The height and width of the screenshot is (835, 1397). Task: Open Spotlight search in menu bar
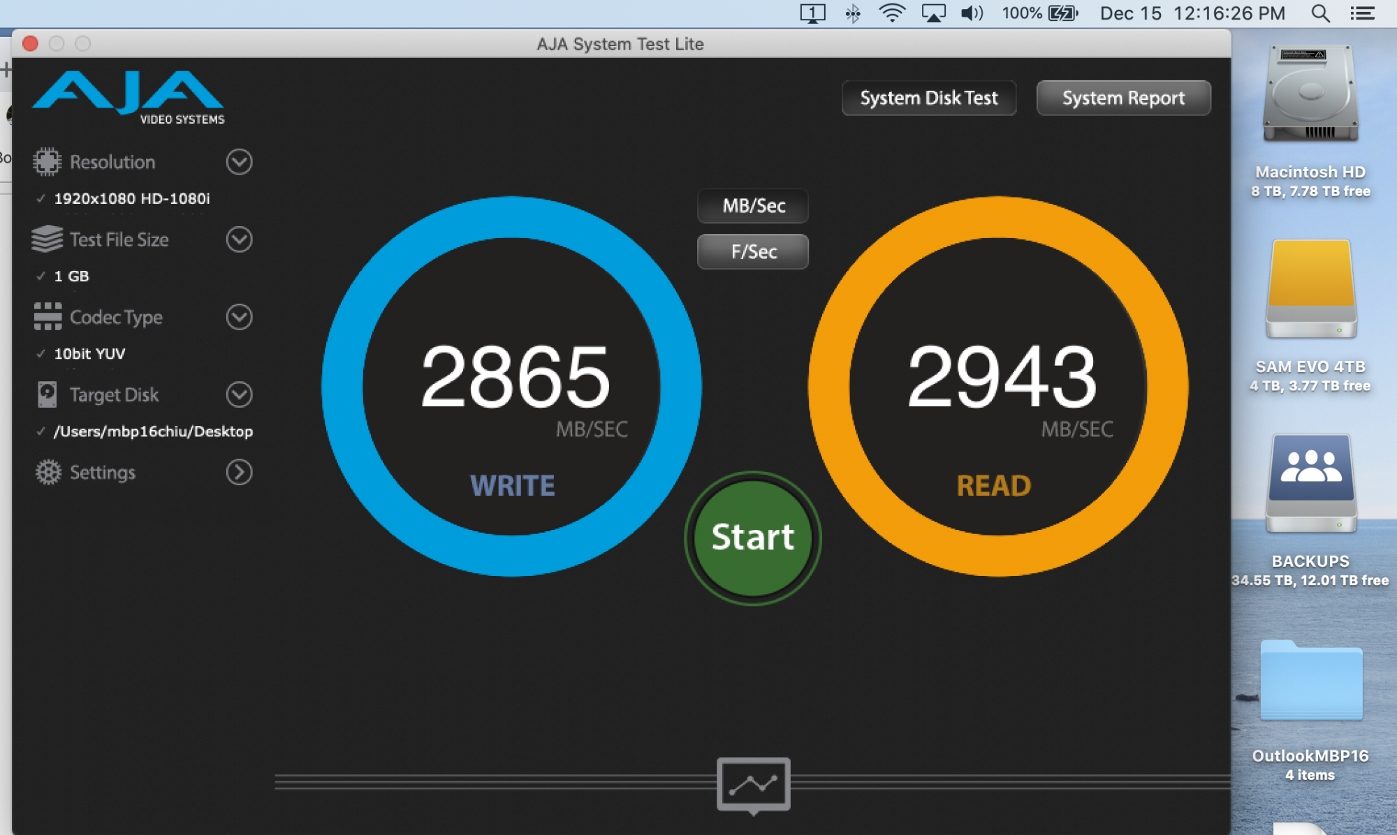pos(1319,13)
